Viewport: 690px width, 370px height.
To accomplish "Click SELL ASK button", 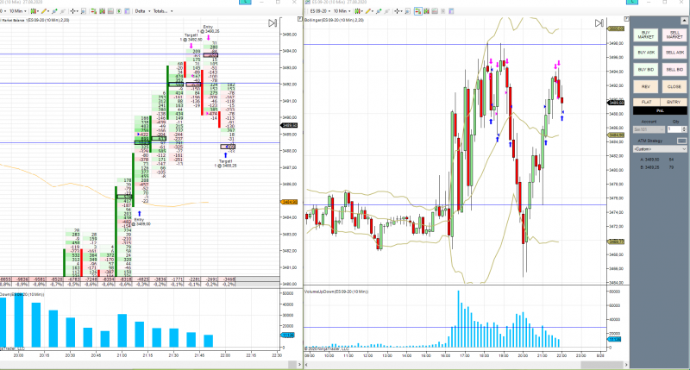I will pos(674,53).
